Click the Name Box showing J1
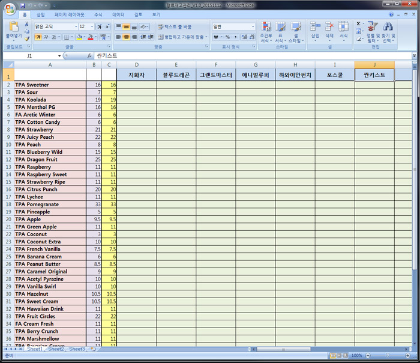 (x=30, y=55)
